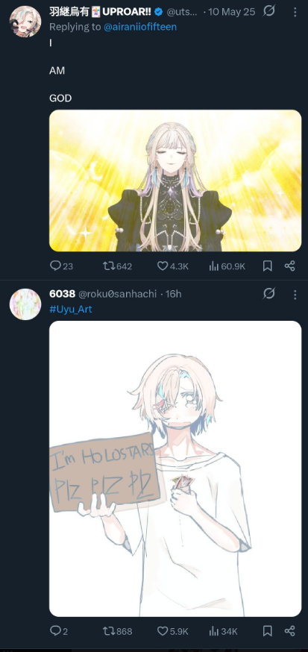This screenshot has width=308, height=652.
Task: Click Grok icon on 6038's tweet
Action: coord(269,294)
